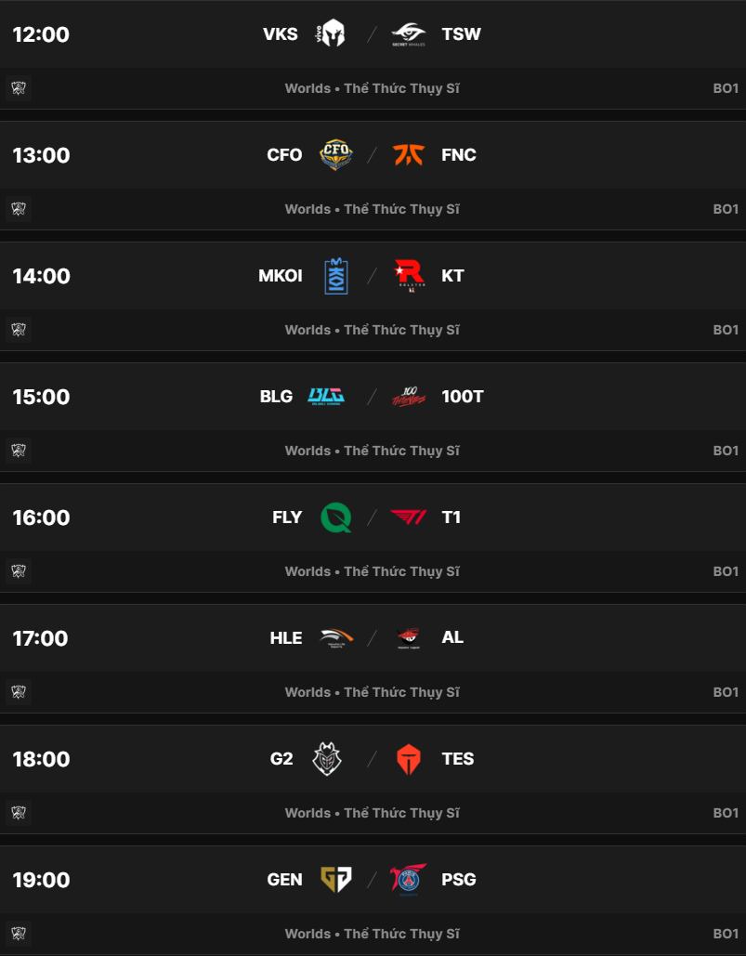Image resolution: width=746 pixels, height=956 pixels.
Task: Select the CFO team crest icon
Action: [x=335, y=155]
